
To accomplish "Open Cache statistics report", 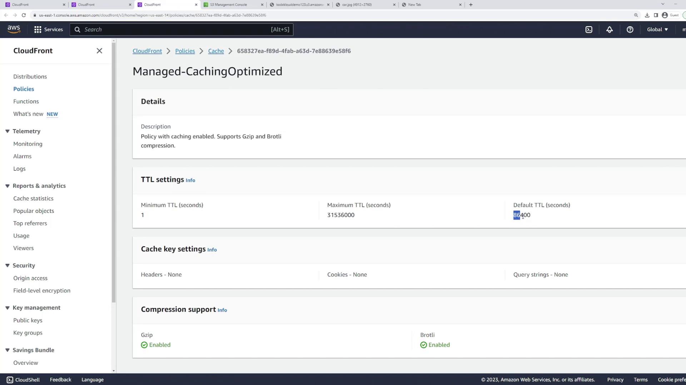I will tap(33, 199).
